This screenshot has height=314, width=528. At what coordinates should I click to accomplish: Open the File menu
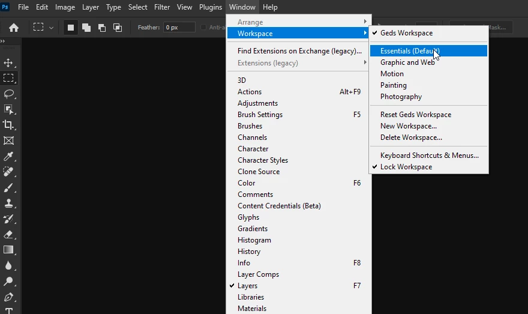pyautogui.click(x=23, y=7)
